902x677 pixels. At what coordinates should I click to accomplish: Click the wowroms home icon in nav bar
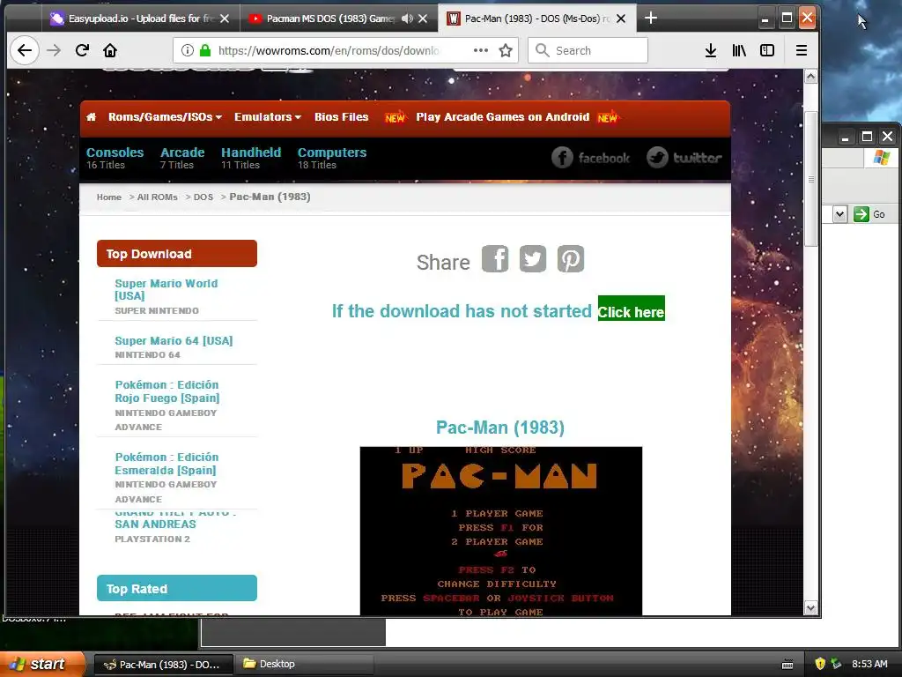point(92,117)
